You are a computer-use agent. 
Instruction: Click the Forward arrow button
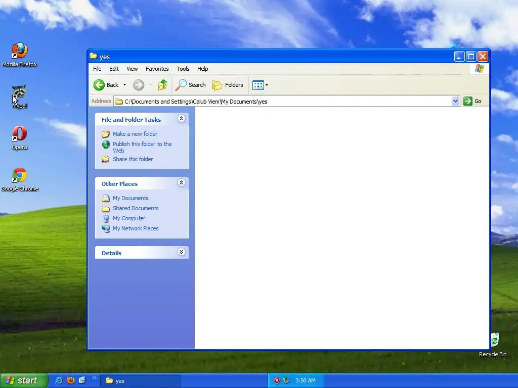[x=139, y=85]
